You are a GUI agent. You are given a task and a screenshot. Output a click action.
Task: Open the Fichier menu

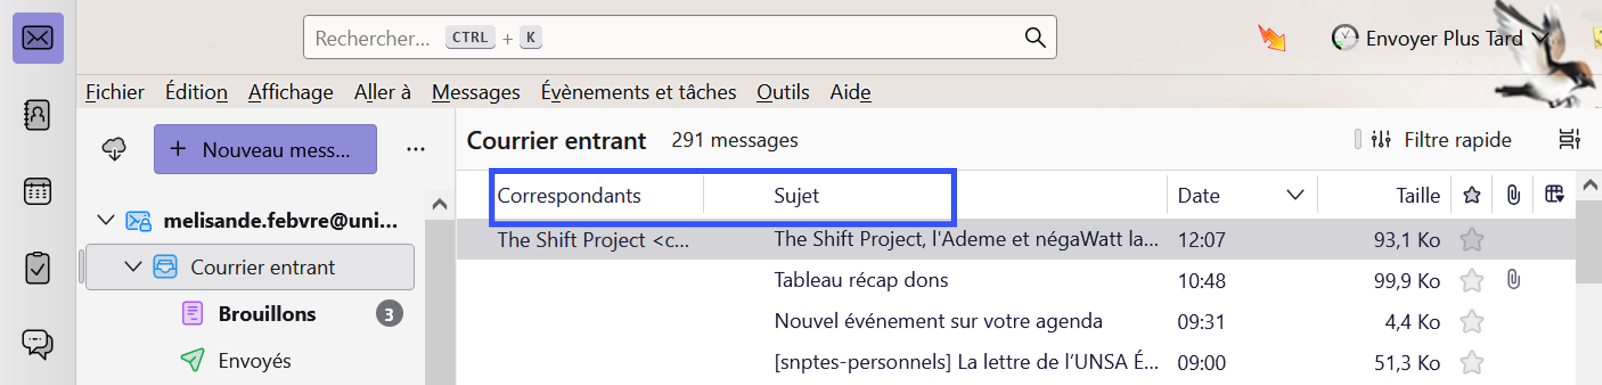coord(114,92)
